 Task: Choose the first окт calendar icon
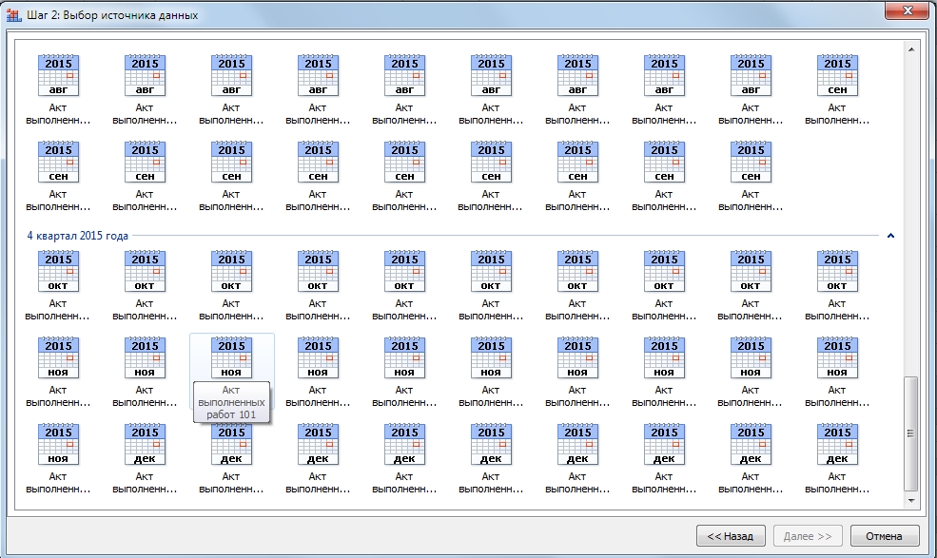click(x=58, y=271)
